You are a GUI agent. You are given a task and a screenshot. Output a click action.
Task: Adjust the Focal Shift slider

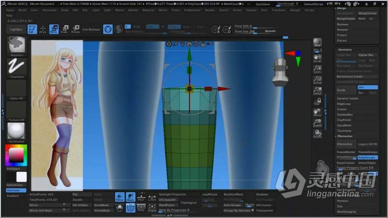[x=255, y=26]
